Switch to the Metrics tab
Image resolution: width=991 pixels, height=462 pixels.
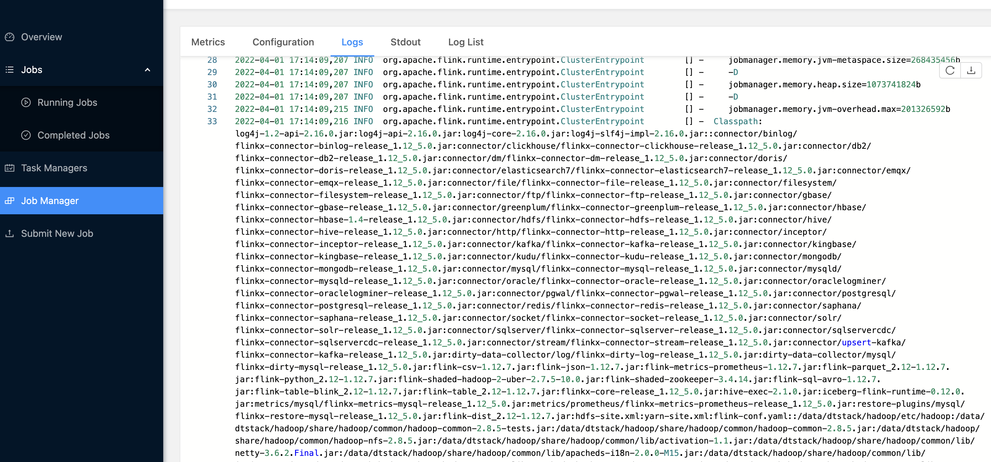[208, 42]
